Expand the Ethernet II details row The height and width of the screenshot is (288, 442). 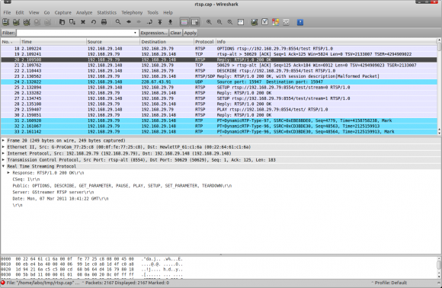(3, 147)
